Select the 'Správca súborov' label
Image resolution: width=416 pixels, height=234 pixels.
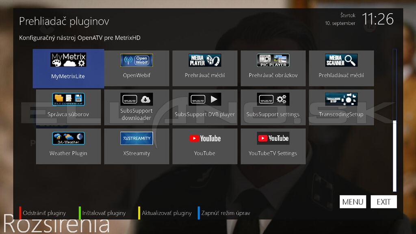(68, 114)
